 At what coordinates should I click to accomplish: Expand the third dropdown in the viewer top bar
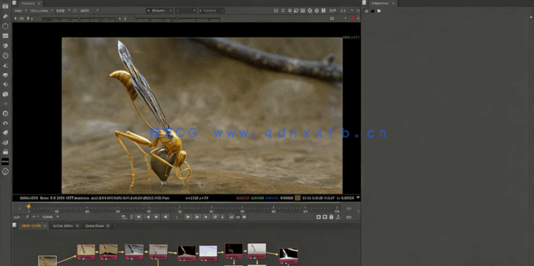(63, 11)
